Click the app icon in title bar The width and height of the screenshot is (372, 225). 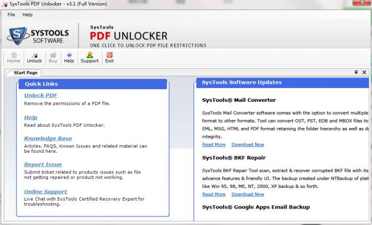pos(5,4)
